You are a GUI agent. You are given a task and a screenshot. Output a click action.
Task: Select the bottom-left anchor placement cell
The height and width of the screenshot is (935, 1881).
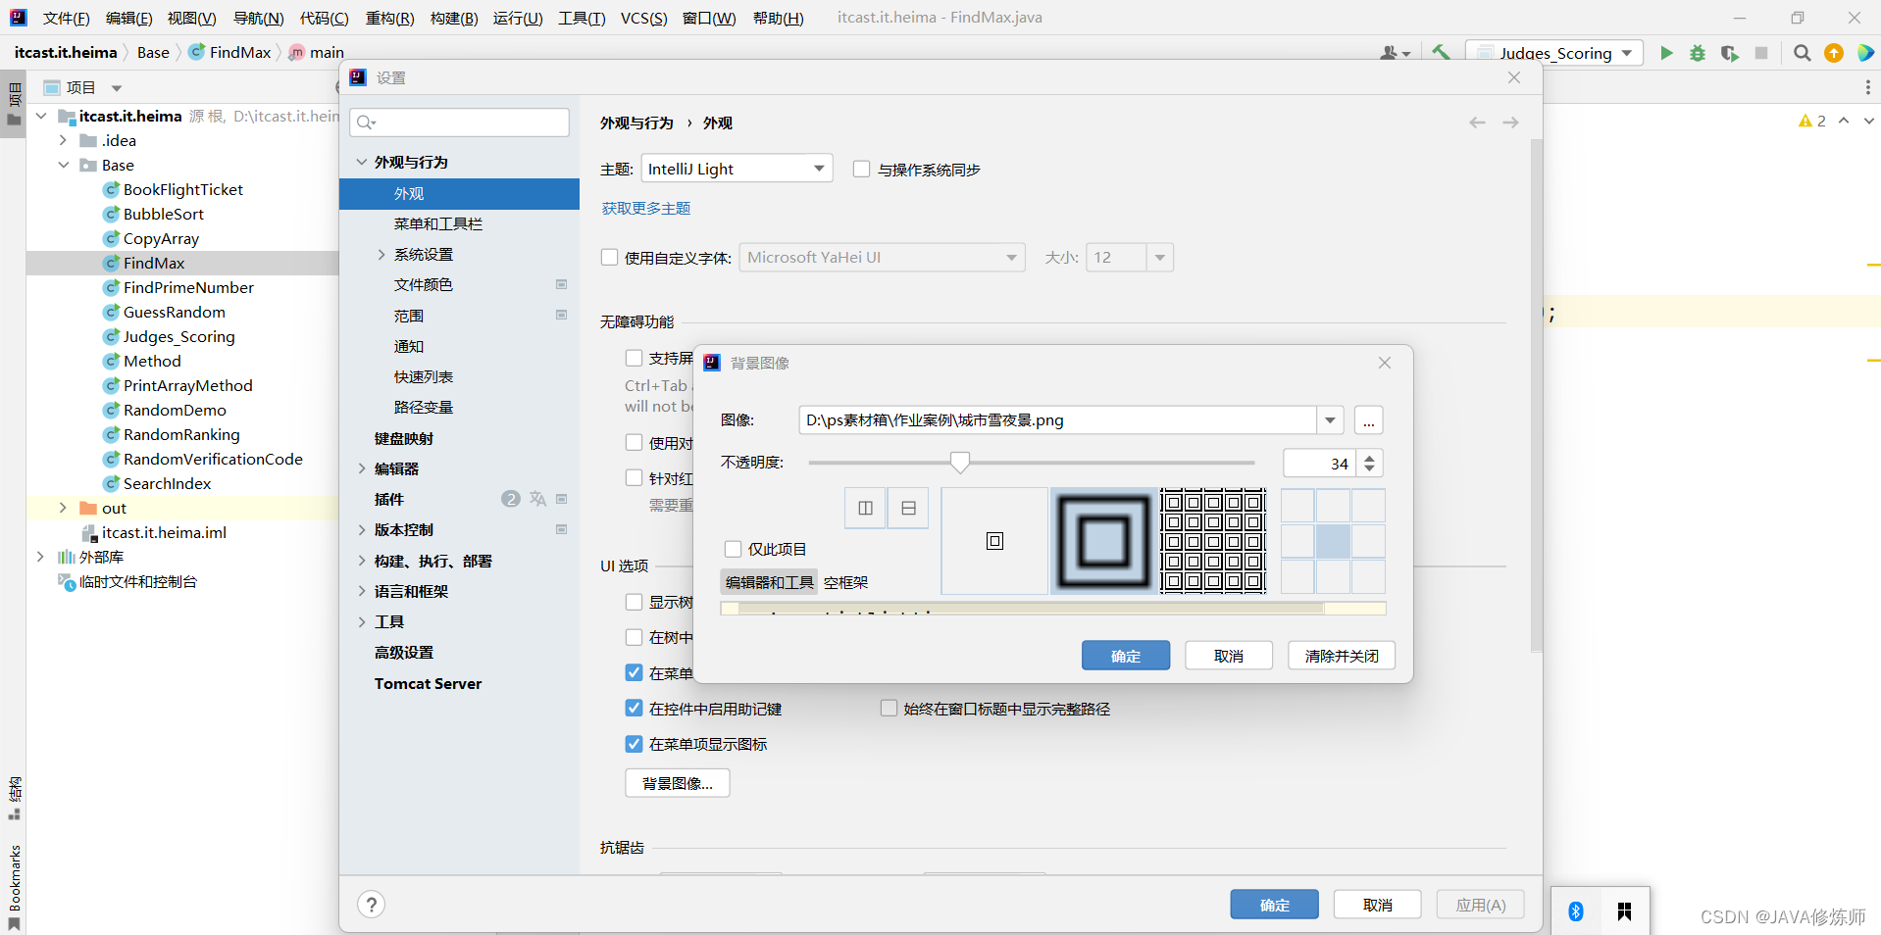coord(1297,576)
